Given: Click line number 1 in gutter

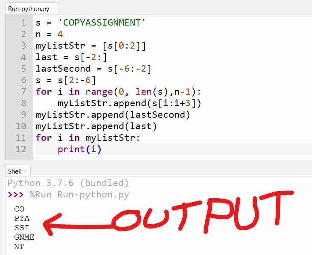Looking at the screenshot, I should click(23, 23).
